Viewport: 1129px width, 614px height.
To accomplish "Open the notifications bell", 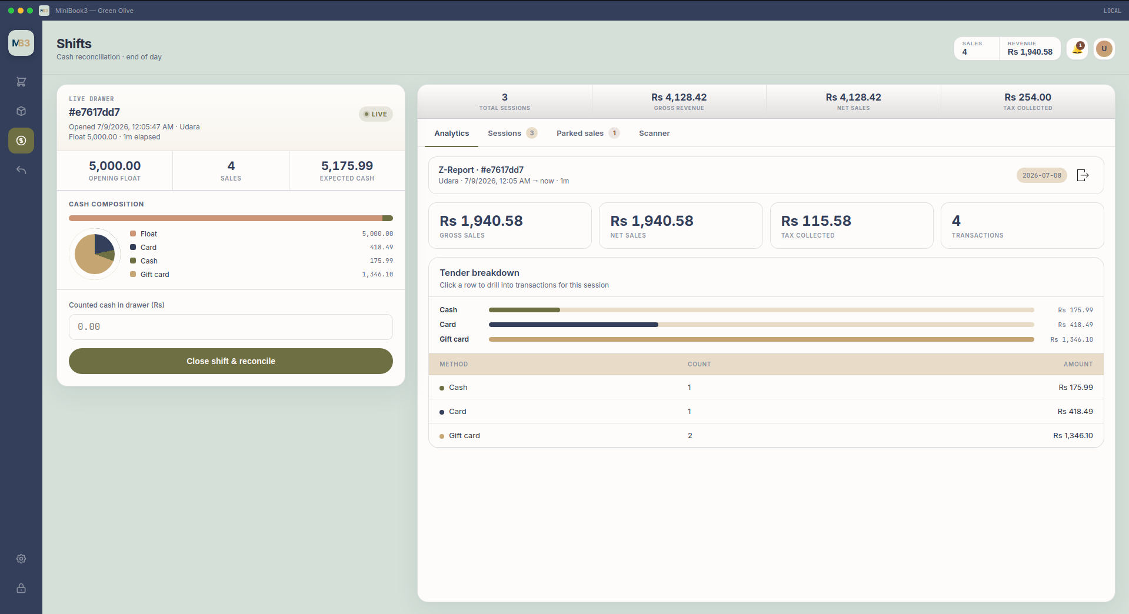I will click(1077, 48).
